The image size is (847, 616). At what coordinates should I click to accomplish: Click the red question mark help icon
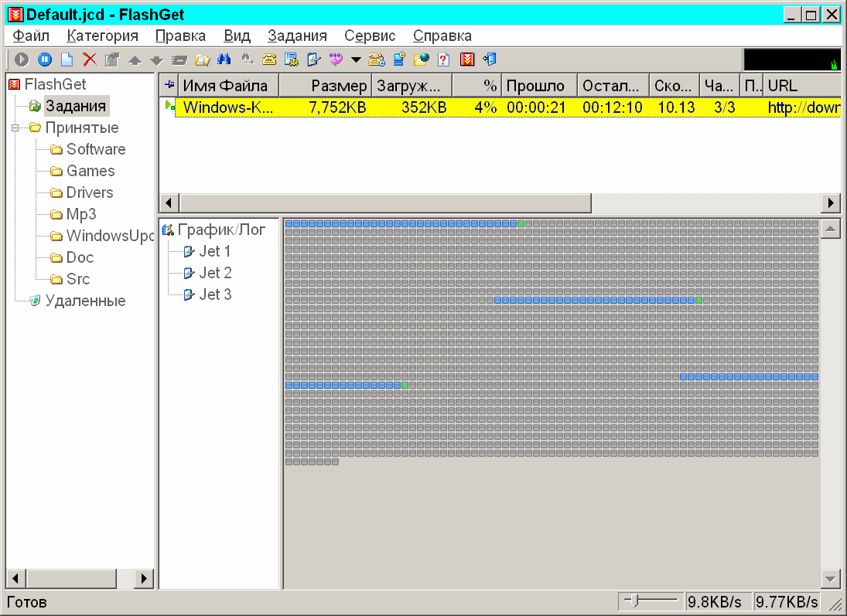[443, 60]
